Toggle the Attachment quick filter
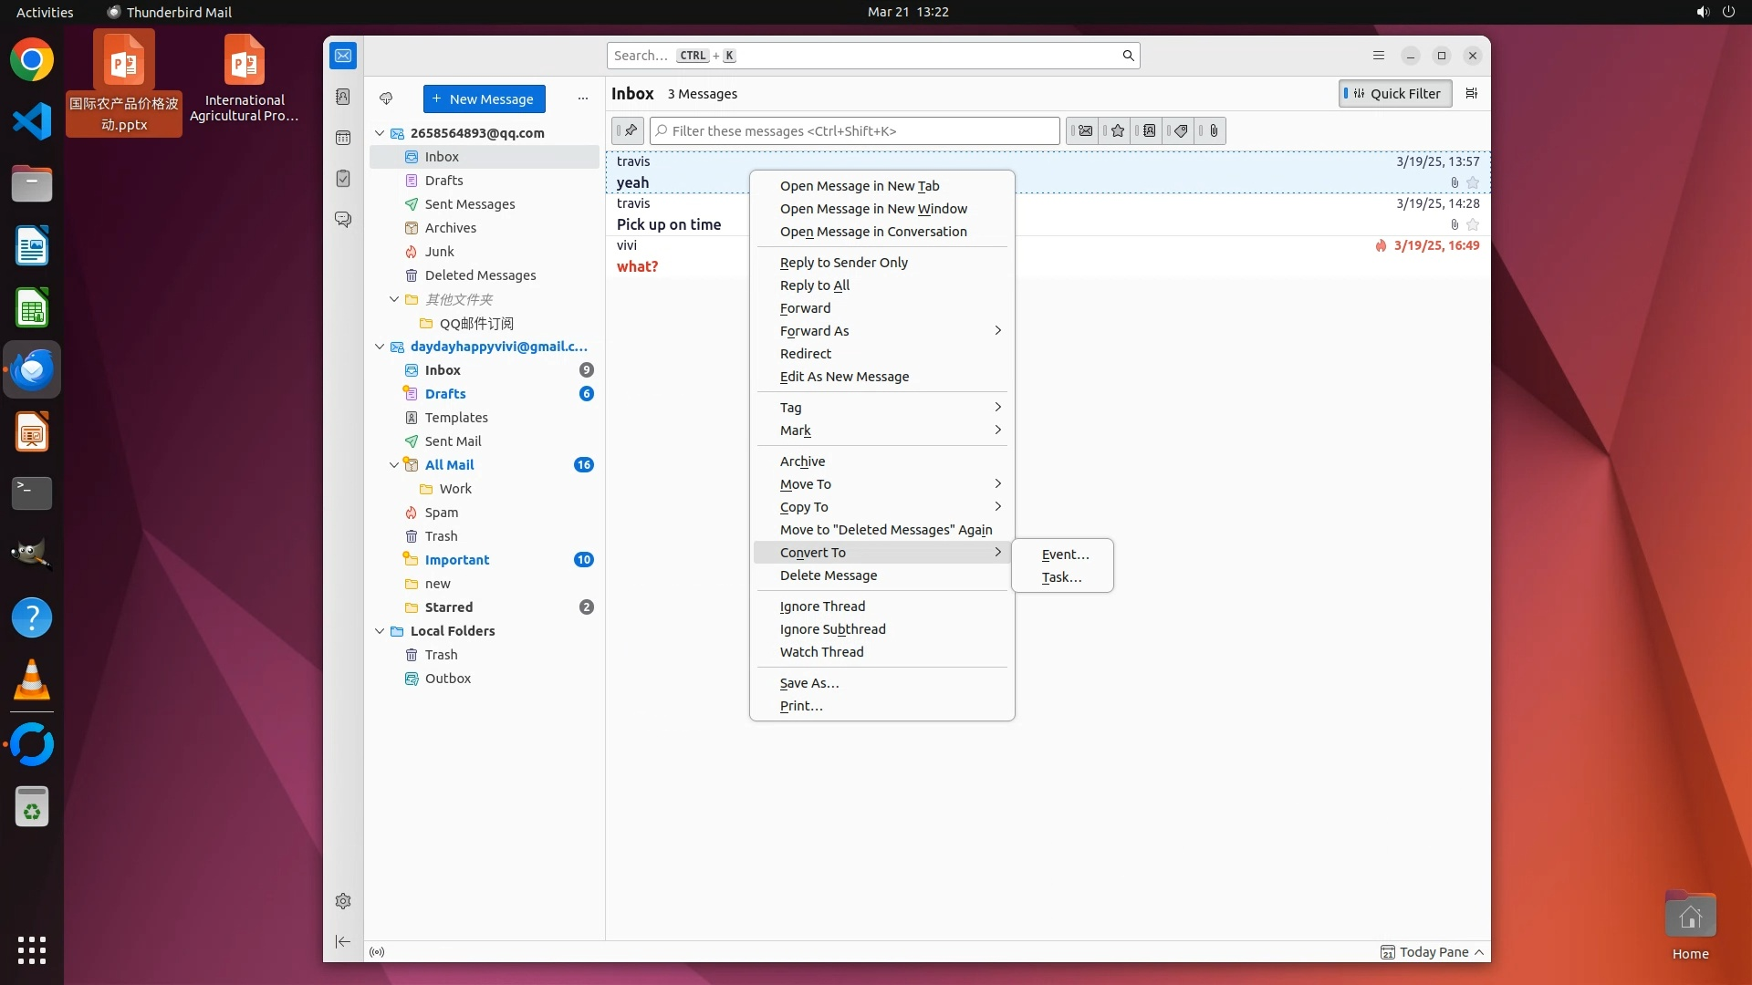The image size is (1752, 985). [x=1213, y=130]
